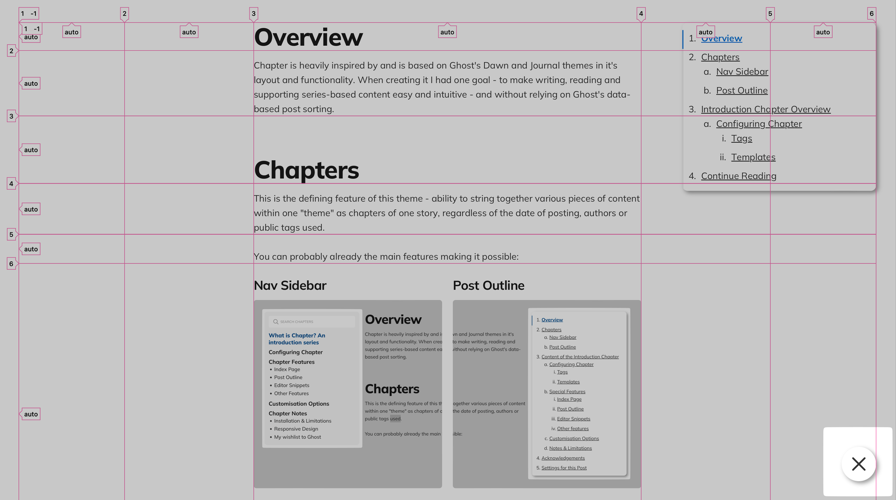Image resolution: width=896 pixels, height=500 pixels.
Task: Click Continue Reading in the post outline
Action: tap(739, 176)
